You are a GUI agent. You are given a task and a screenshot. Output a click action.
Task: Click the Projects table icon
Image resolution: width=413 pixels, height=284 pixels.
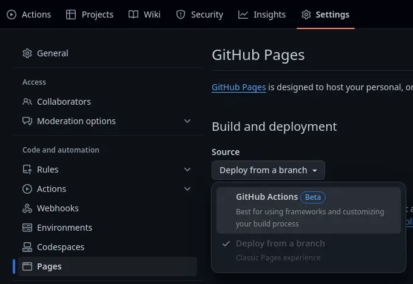pyautogui.click(x=71, y=15)
